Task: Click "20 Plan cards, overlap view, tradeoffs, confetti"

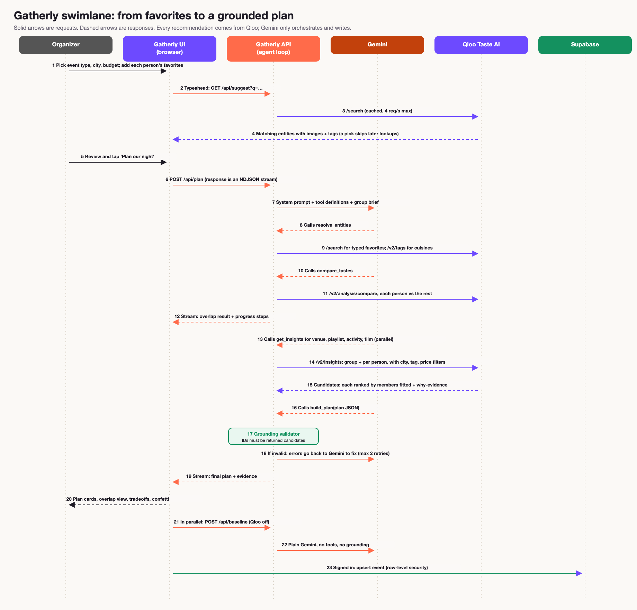Action: click(x=118, y=499)
